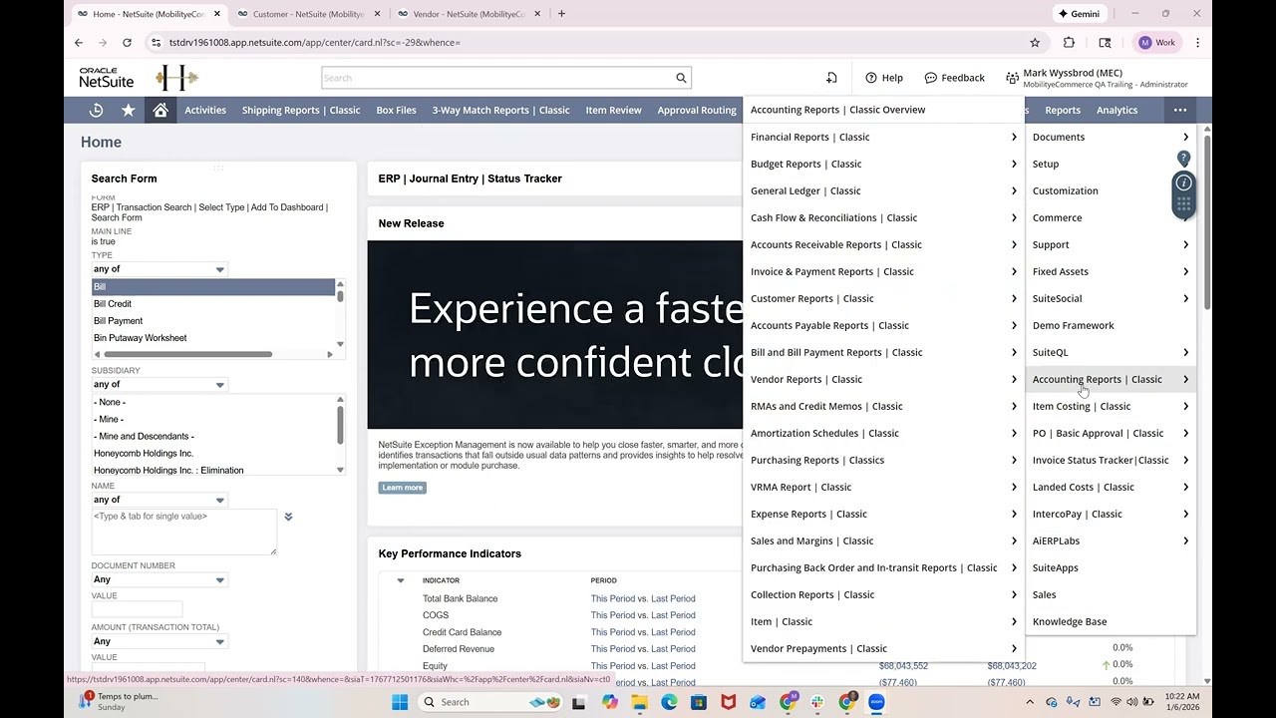Select 'Bin Putaway Worksheet' in Type list
1276x718 pixels.
click(213, 338)
